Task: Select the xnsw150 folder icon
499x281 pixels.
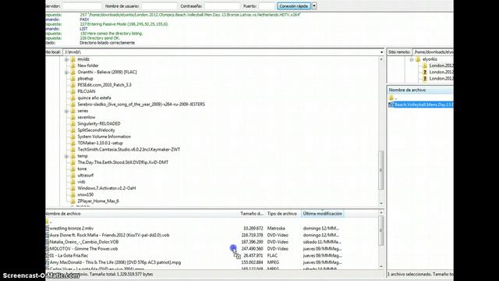Action: [73, 194]
